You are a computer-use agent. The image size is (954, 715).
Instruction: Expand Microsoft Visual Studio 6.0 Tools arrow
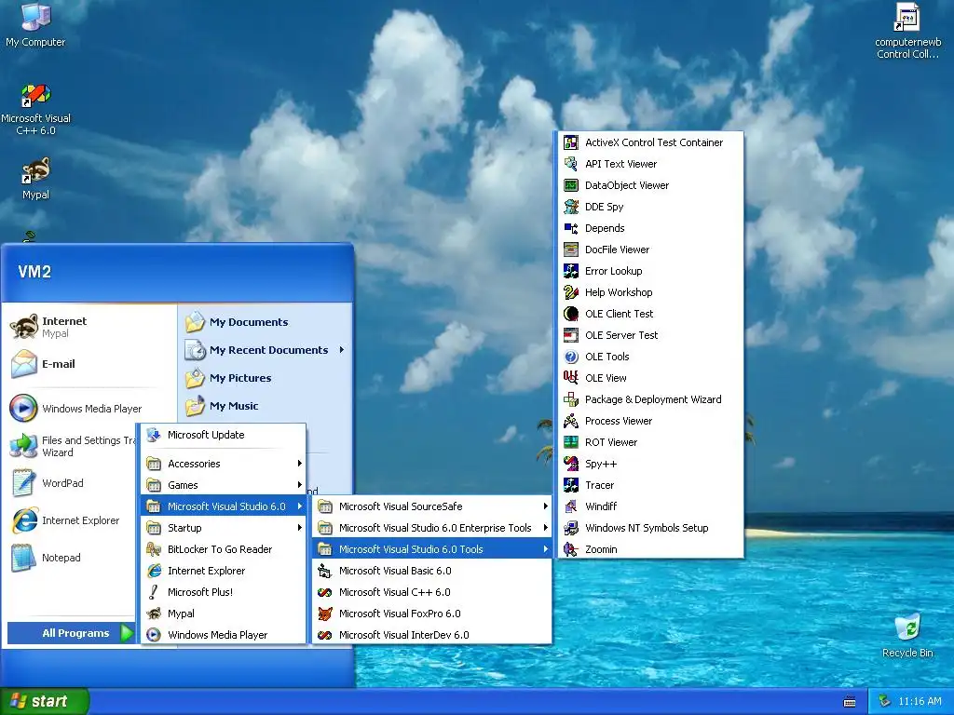click(x=546, y=549)
